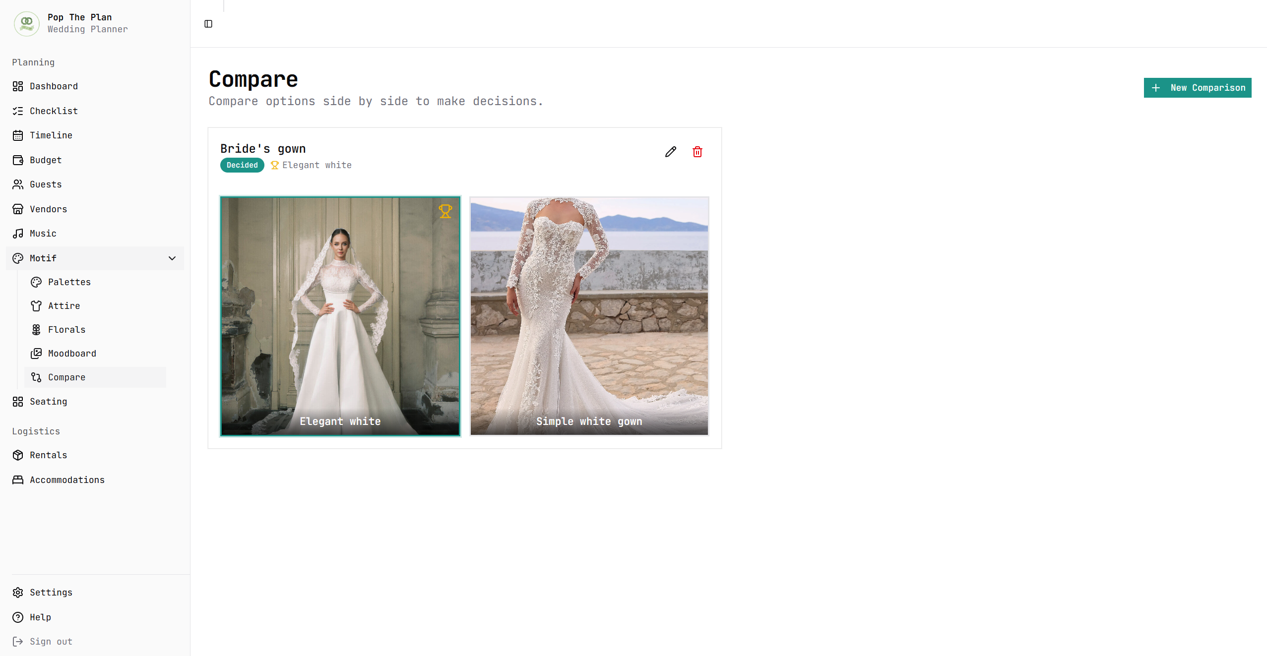Click the Motif menu item
This screenshot has width=1267, height=656.
(x=43, y=258)
